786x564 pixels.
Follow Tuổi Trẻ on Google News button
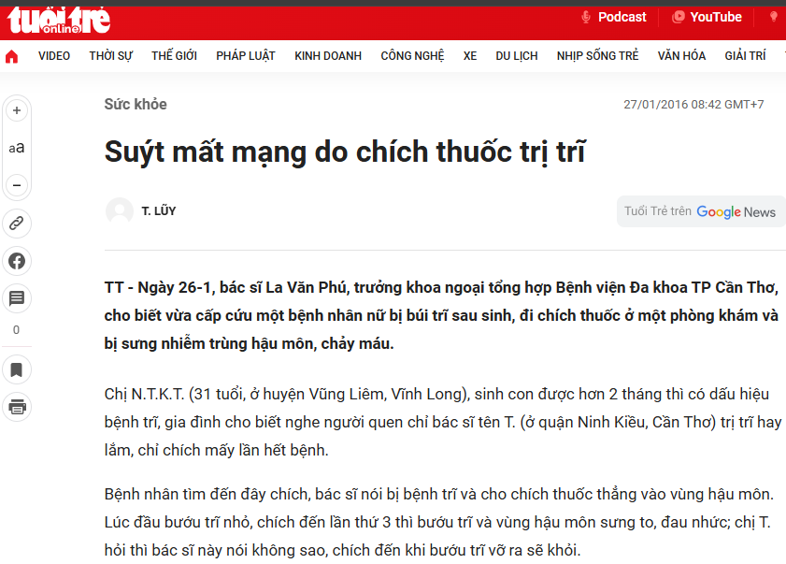click(700, 211)
